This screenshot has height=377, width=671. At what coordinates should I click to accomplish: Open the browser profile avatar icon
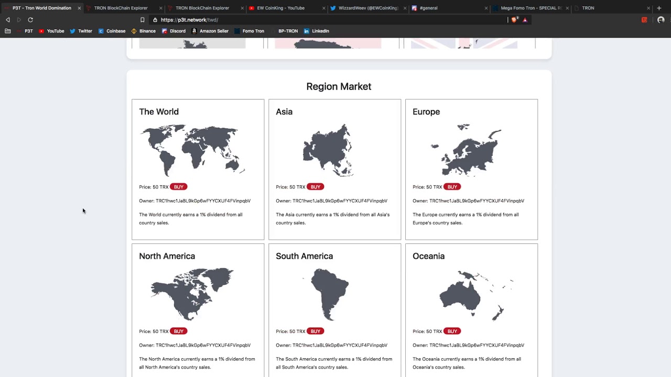tap(661, 20)
